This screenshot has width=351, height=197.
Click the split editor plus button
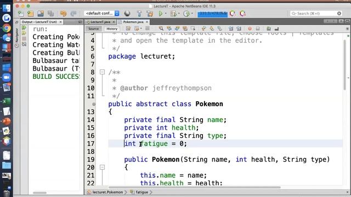pos(347,28)
